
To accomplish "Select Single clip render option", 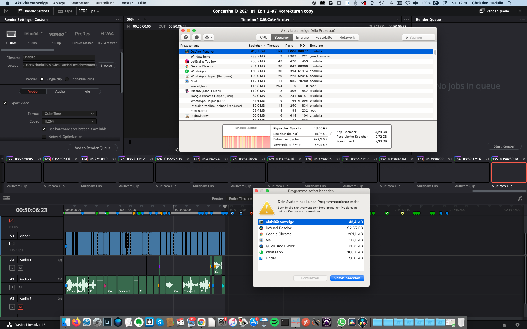I will pos(42,79).
